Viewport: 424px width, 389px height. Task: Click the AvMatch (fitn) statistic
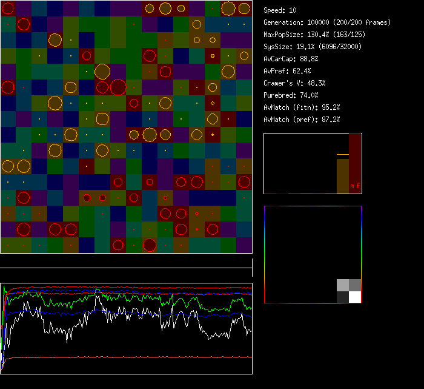pos(302,107)
